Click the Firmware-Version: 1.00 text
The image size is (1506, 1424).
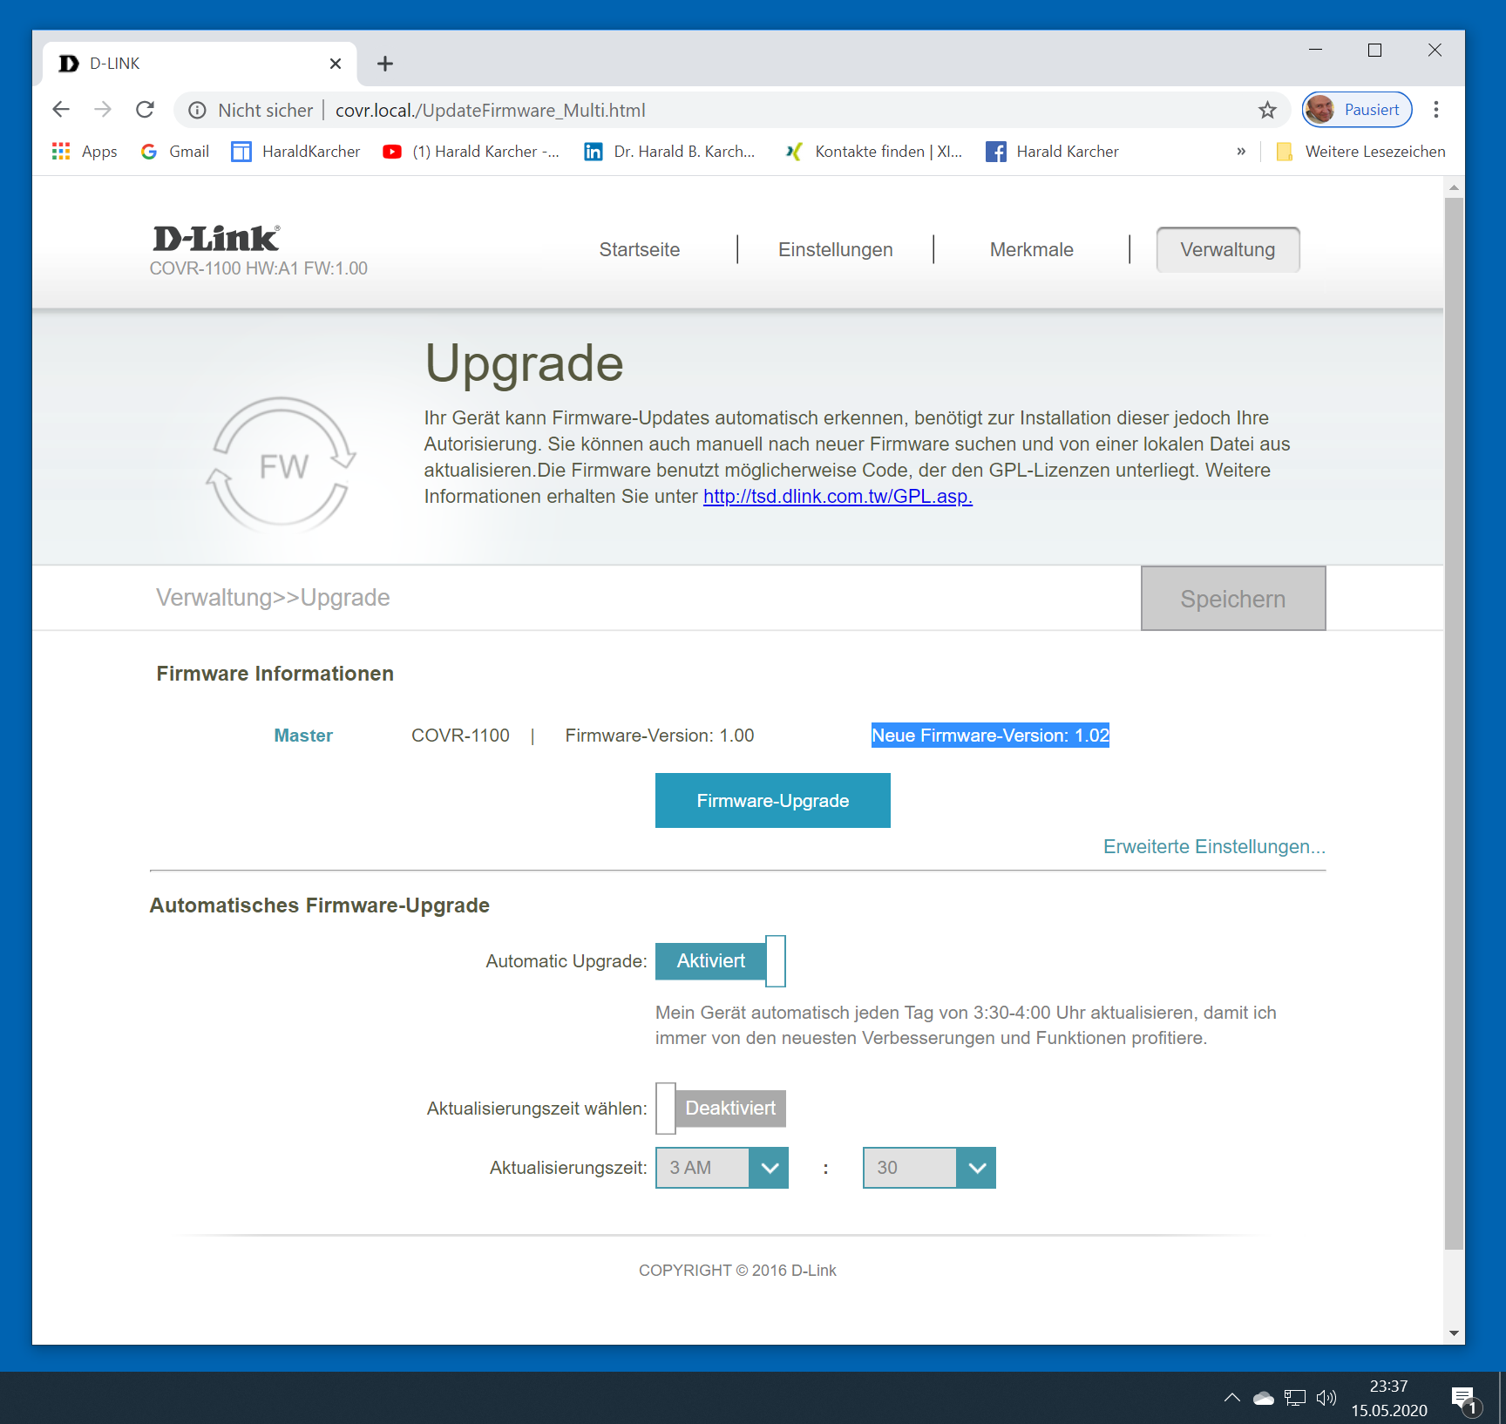660,736
